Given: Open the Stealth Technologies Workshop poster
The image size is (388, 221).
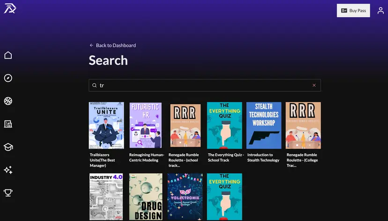Looking at the screenshot, I should (264, 125).
